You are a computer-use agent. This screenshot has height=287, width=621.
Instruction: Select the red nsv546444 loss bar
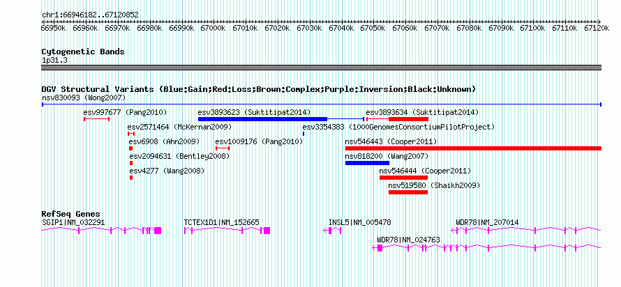click(403, 178)
